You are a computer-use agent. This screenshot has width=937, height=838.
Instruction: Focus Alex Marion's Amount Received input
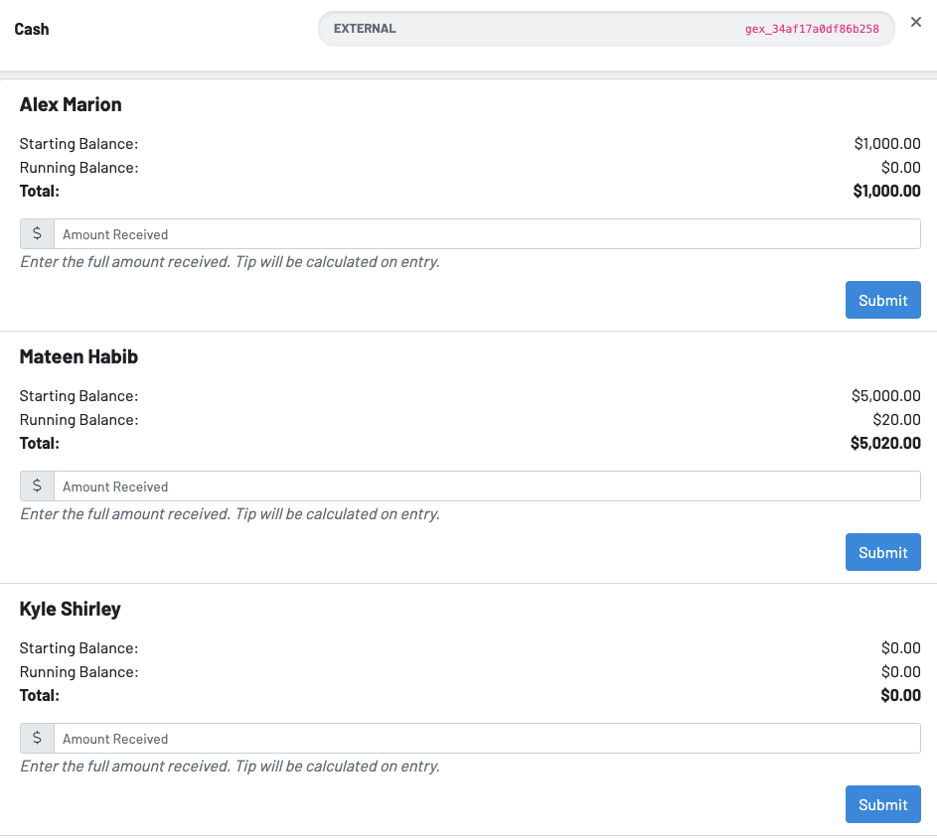coord(487,234)
